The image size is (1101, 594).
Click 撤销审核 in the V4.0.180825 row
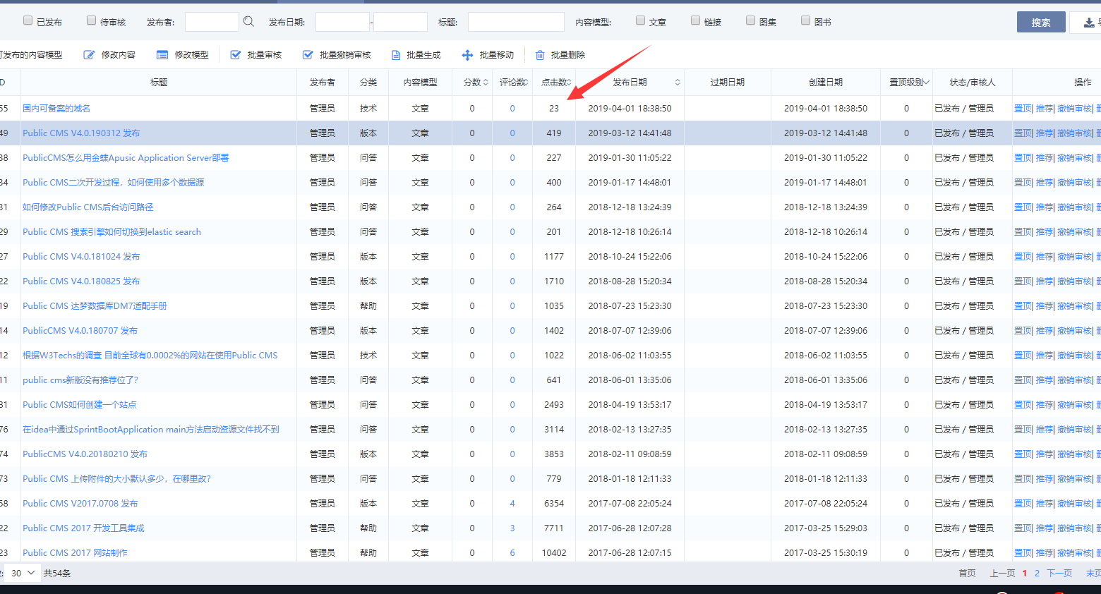point(1075,281)
